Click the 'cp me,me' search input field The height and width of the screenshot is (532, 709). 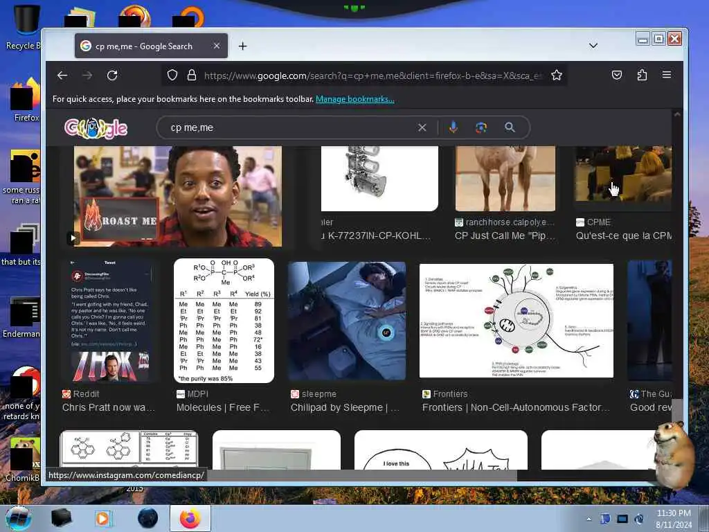[289, 127]
